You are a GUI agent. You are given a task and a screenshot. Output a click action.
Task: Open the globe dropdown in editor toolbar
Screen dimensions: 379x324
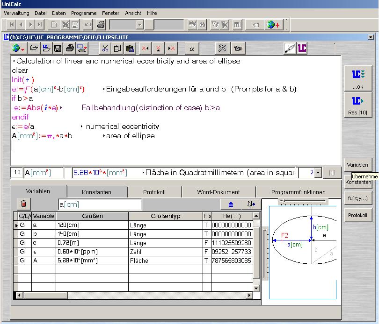click(18, 48)
